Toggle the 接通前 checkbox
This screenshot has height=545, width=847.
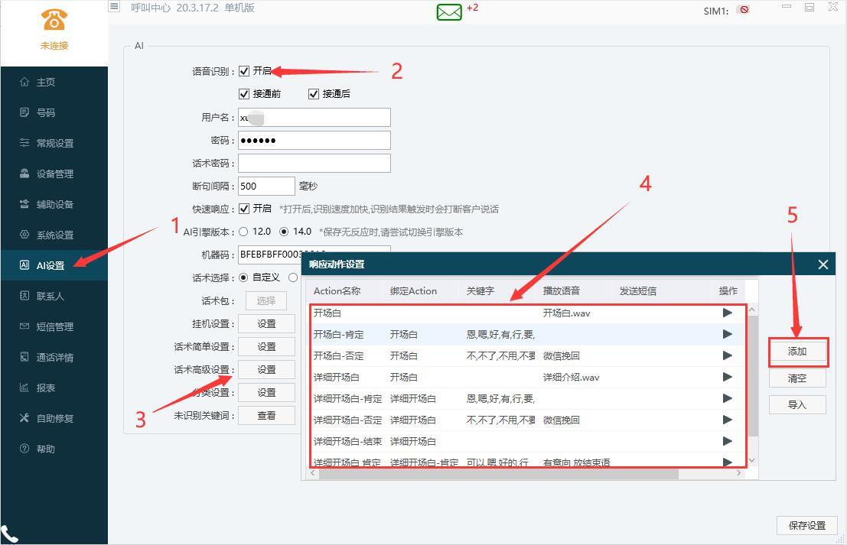pyautogui.click(x=244, y=94)
